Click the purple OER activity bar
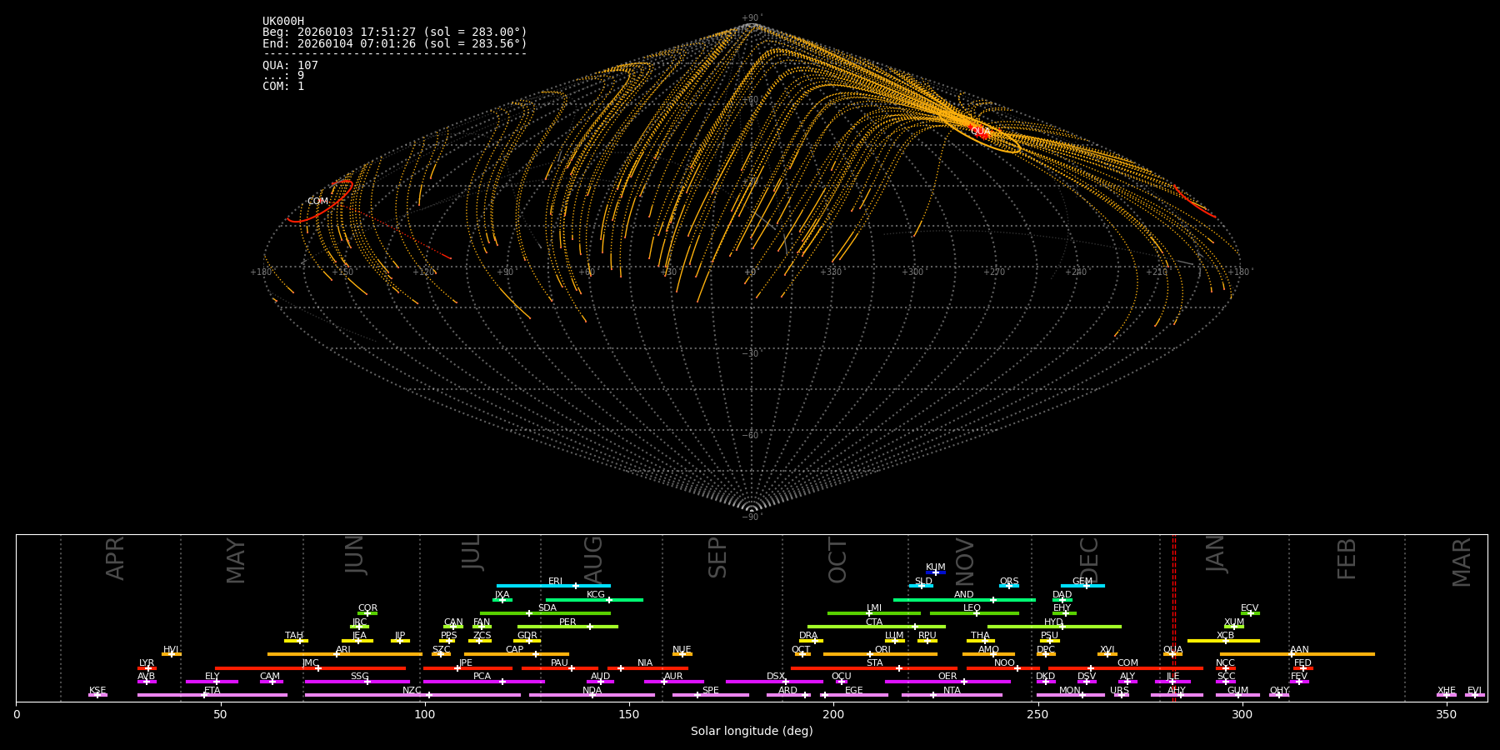Screen dimensions: 1500x750 (947, 682)
